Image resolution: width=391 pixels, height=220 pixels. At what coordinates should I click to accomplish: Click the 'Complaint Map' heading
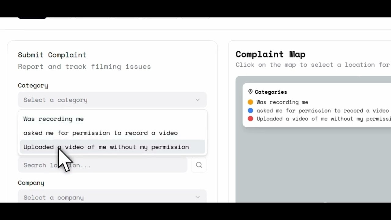(x=271, y=54)
